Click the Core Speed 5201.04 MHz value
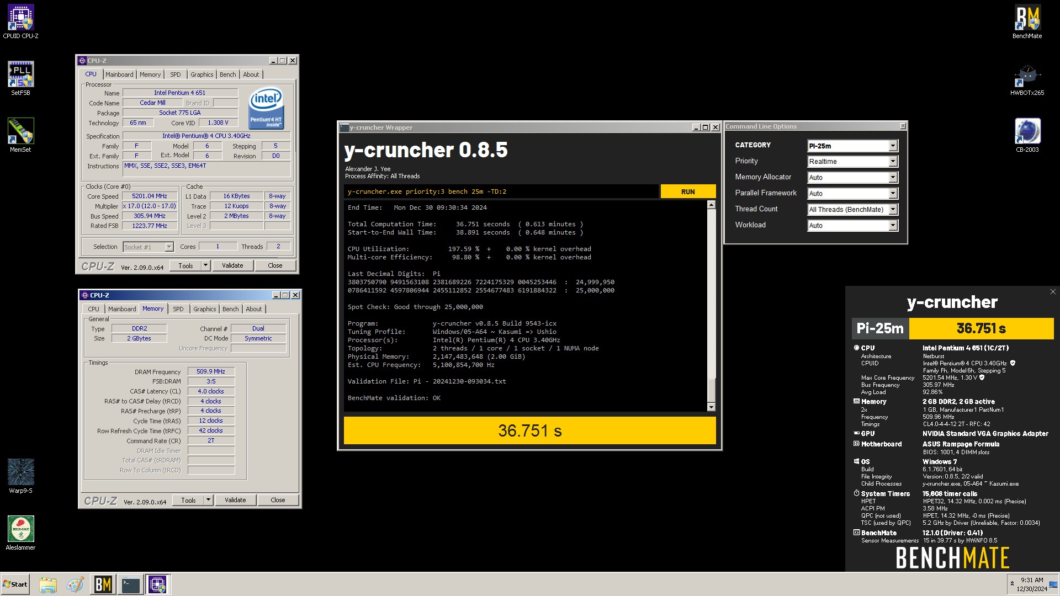 pos(150,196)
